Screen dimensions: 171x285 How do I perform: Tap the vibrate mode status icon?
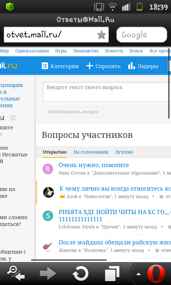tap(99, 7)
